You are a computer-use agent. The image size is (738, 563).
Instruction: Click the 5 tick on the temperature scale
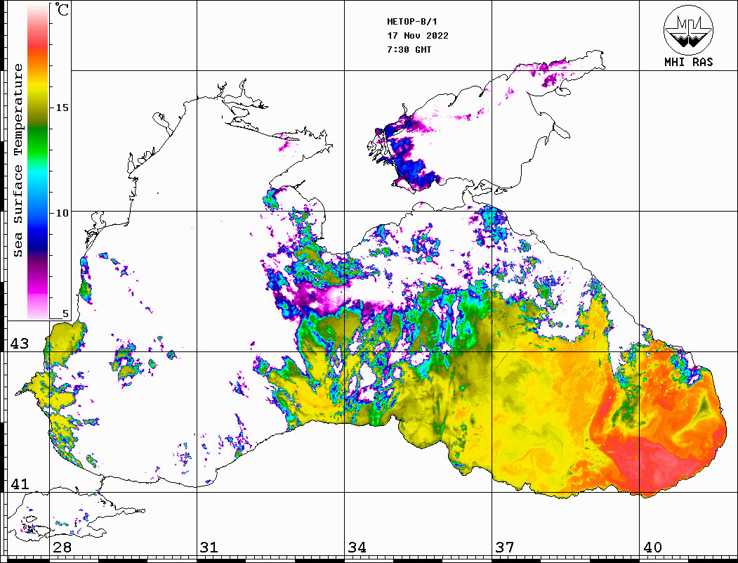pos(65,313)
